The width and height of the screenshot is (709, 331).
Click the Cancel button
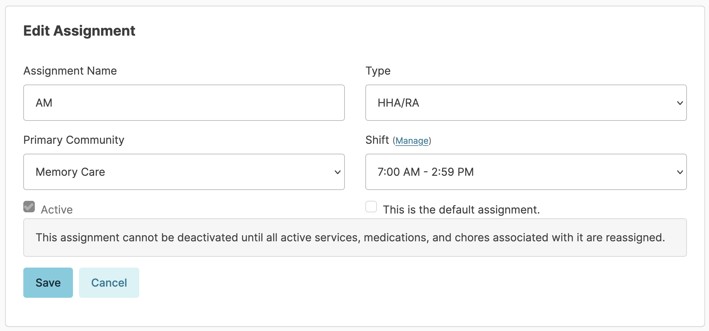[x=109, y=283]
